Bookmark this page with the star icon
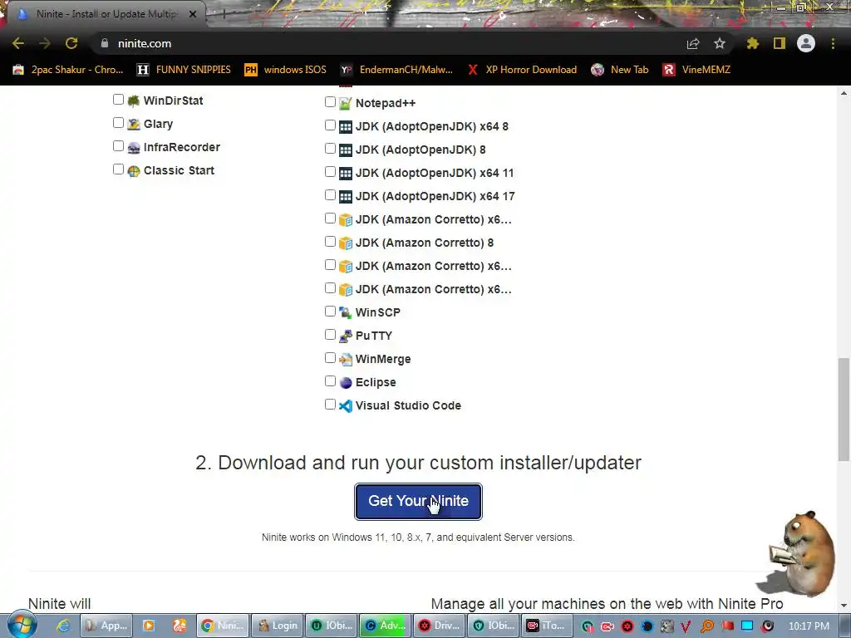 pyautogui.click(x=720, y=43)
